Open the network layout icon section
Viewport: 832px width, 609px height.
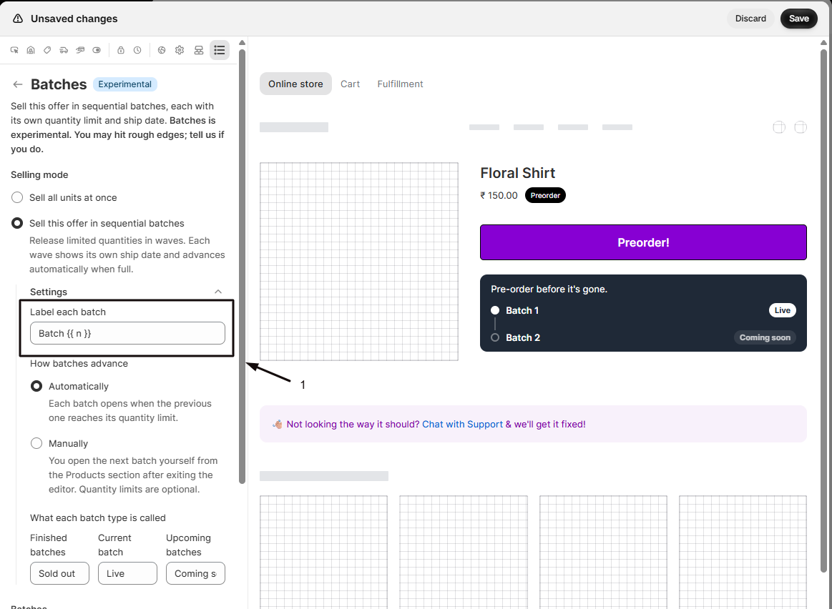coord(199,50)
